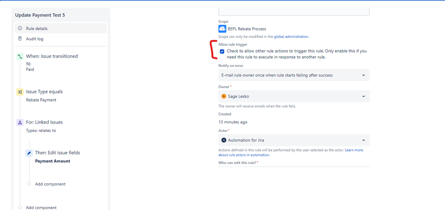Image resolution: width=445 pixels, height=210 pixels.
Task: Click the purple Linked issues branch icon
Action: coord(20,122)
